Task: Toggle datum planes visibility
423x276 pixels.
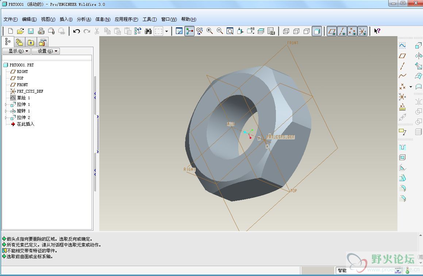Action: click(332, 31)
